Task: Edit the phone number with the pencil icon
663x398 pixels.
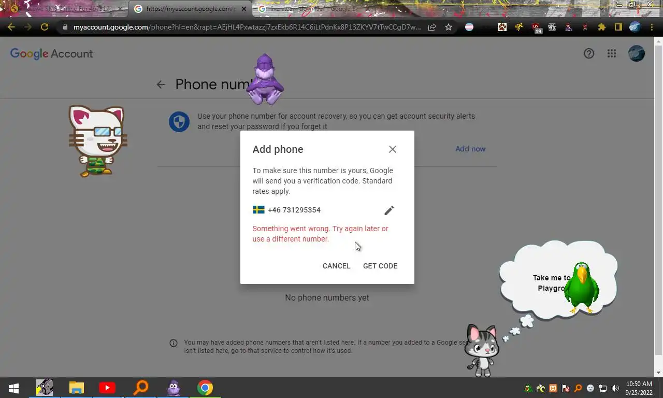Action: tap(389, 210)
